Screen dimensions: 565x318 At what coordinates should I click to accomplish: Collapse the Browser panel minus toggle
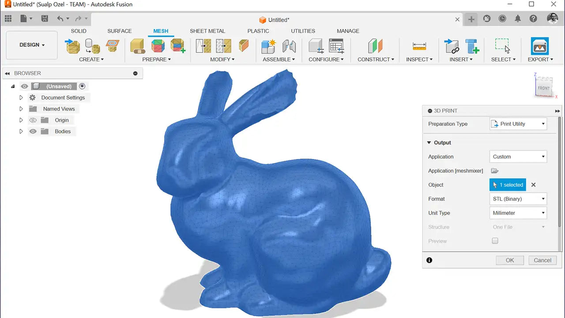point(135,73)
